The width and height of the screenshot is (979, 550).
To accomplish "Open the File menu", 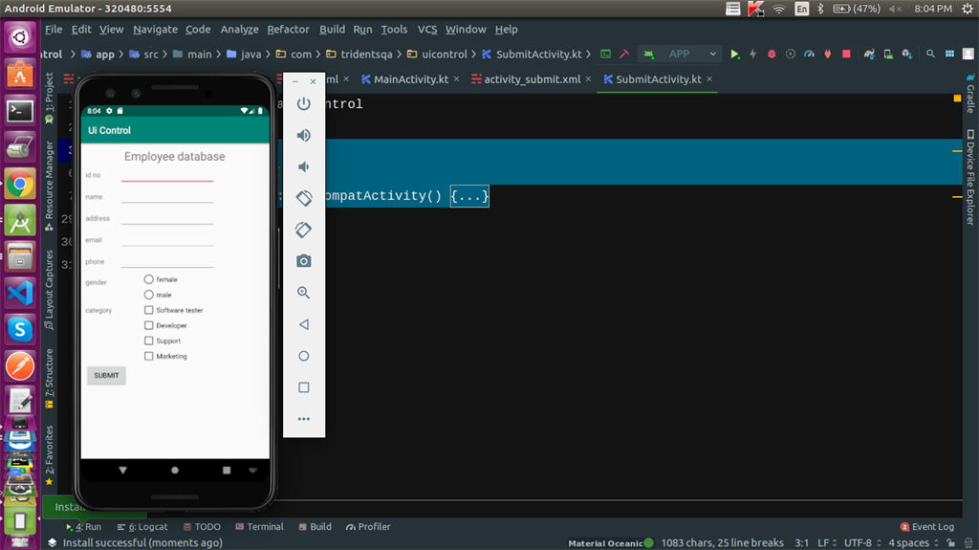I will 54,30.
